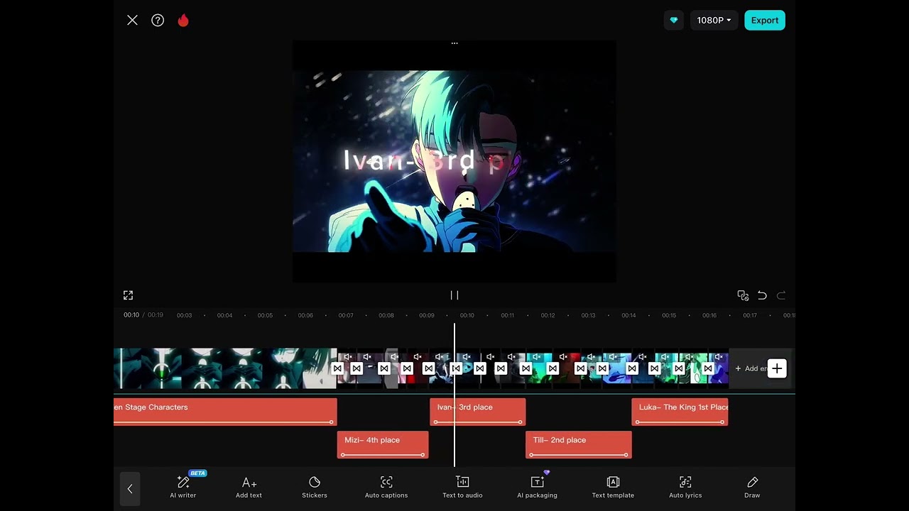Click the white plus add-clip button
Image resolution: width=909 pixels, height=511 pixels.
pos(777,368)
